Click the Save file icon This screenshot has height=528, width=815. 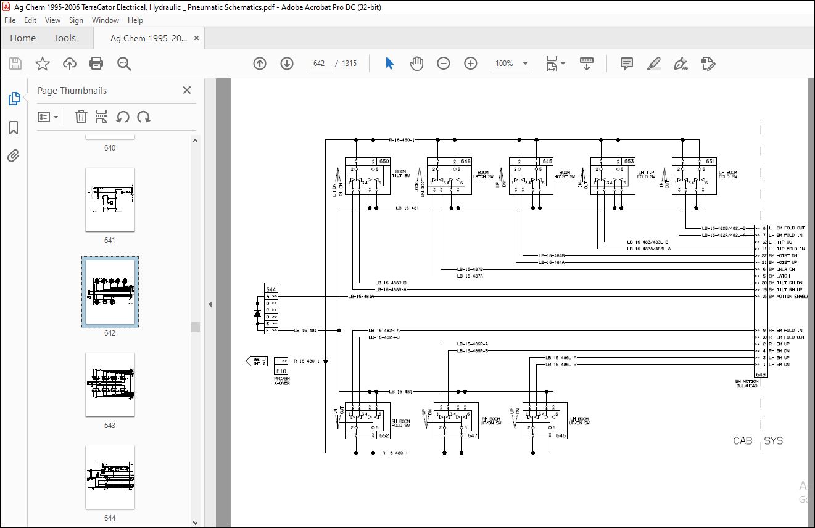pos(15,64)
